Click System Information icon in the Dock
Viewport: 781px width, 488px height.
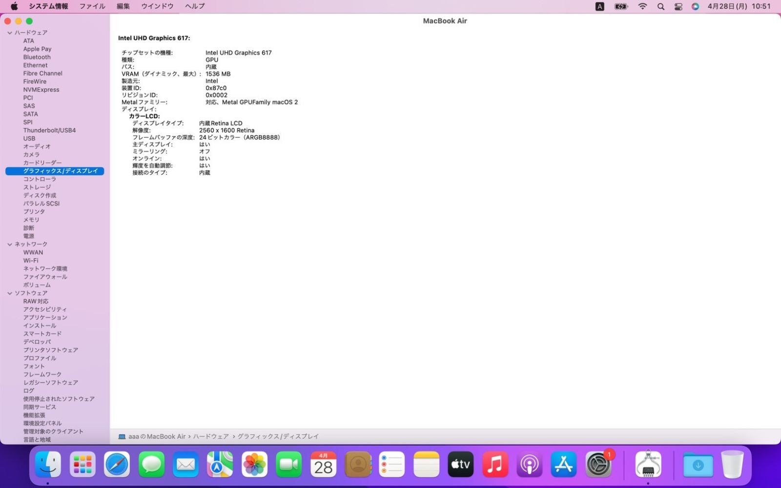pos(648,464)
